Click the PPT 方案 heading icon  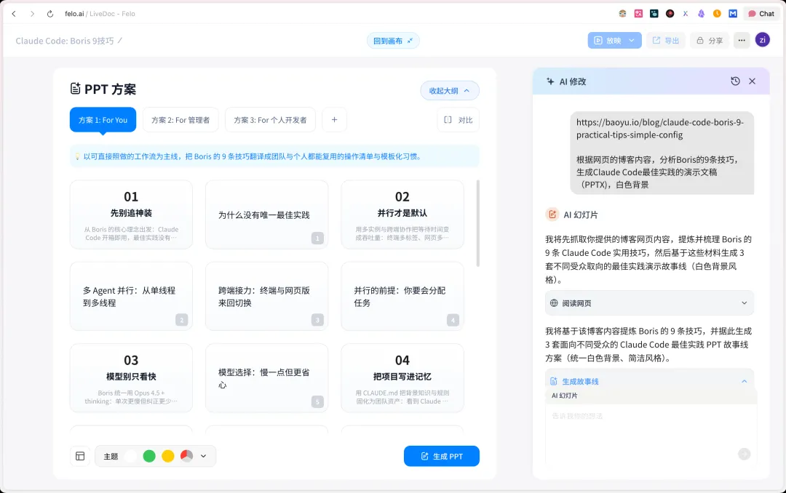(x=75, y=89)
